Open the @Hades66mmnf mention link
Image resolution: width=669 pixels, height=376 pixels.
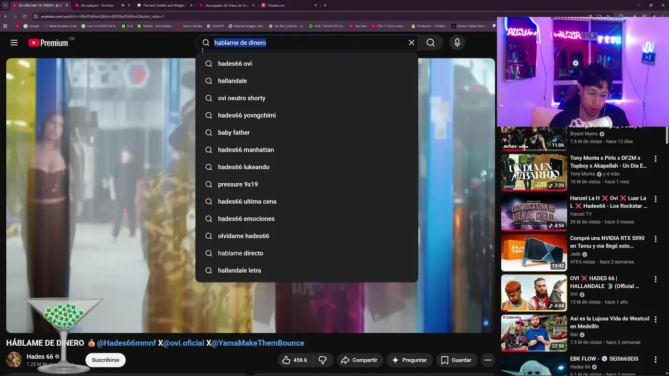(126, 343)
